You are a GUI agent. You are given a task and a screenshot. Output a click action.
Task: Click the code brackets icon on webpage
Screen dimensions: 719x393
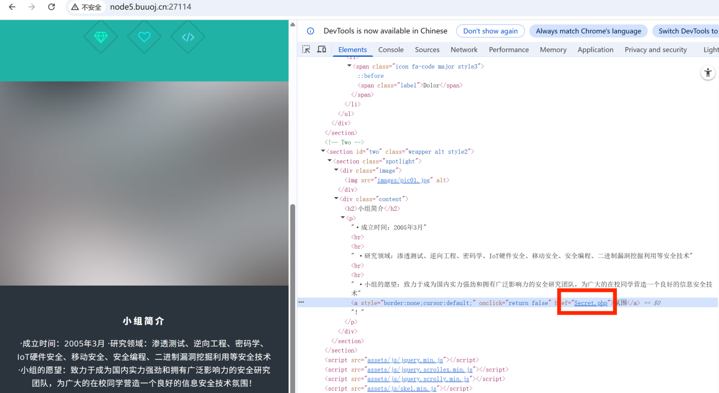point(188,37)
